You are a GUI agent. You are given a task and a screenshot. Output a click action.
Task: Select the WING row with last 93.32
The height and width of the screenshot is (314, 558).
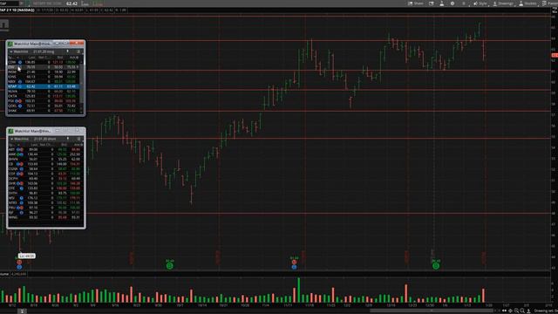(x=45, y=217)
